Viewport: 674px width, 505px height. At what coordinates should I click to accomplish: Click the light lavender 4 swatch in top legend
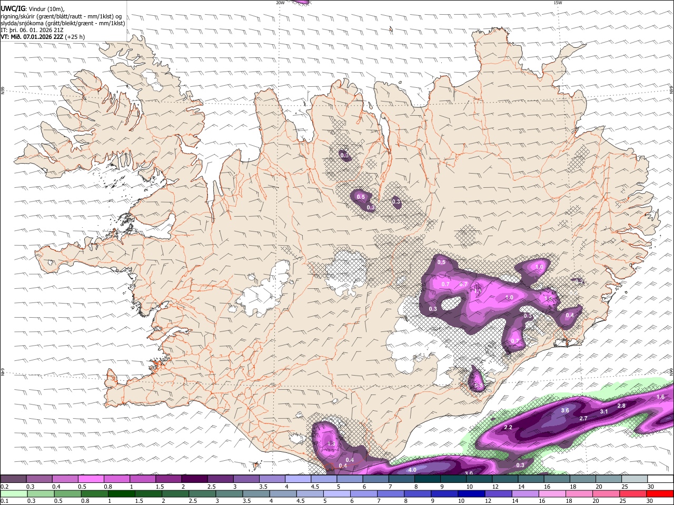(x=298, y=479)
